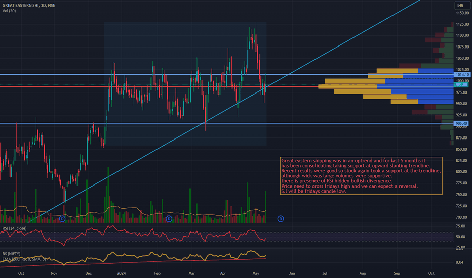Click the 700.00 price axis label
The height and width of the screenshot is (278, 472).
point(462,217)
